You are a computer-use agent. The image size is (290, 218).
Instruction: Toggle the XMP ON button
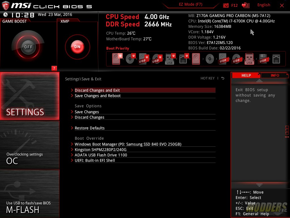point(77,47)
